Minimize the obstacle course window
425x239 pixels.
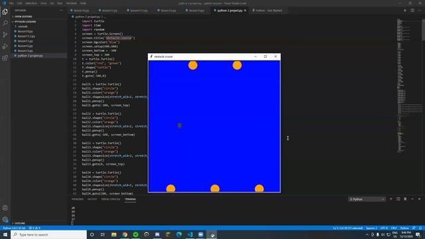click(255, 56)
